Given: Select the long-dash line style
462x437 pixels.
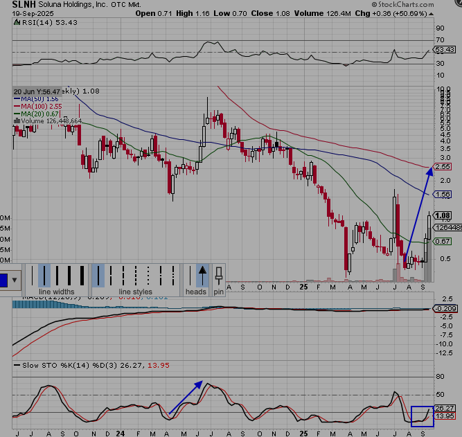Looking at the screenshot, I should click(x=111, y=276).
